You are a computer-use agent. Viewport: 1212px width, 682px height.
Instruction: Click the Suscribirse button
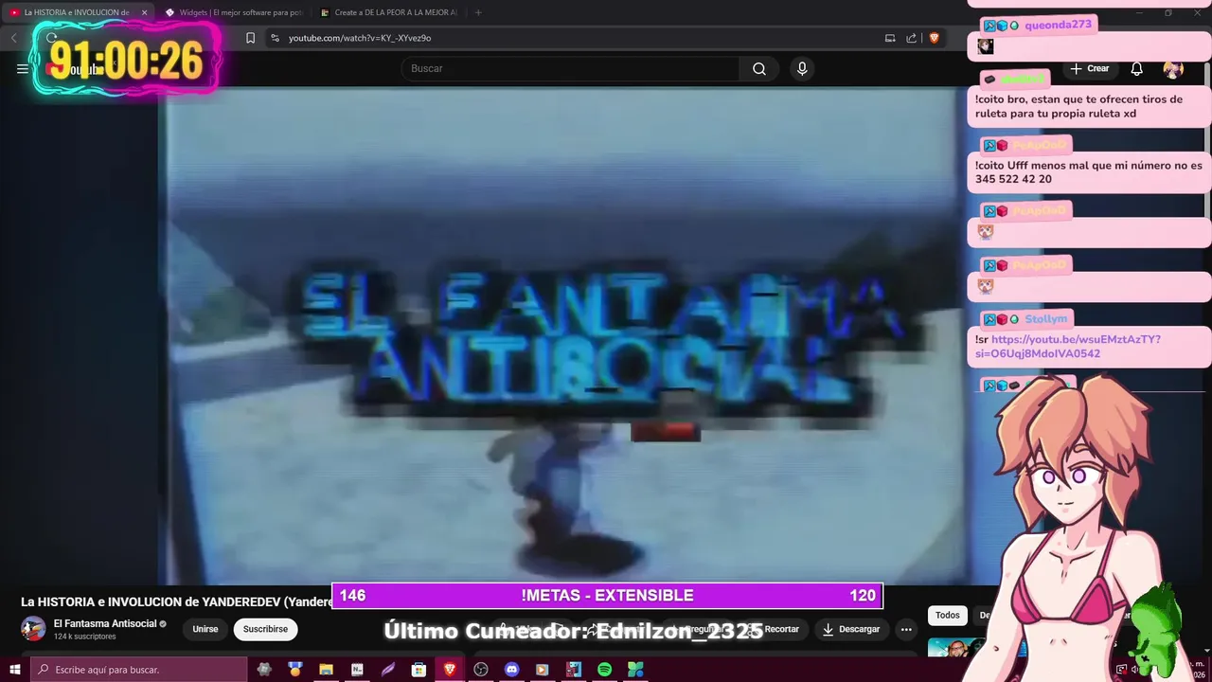click(265, 629)
